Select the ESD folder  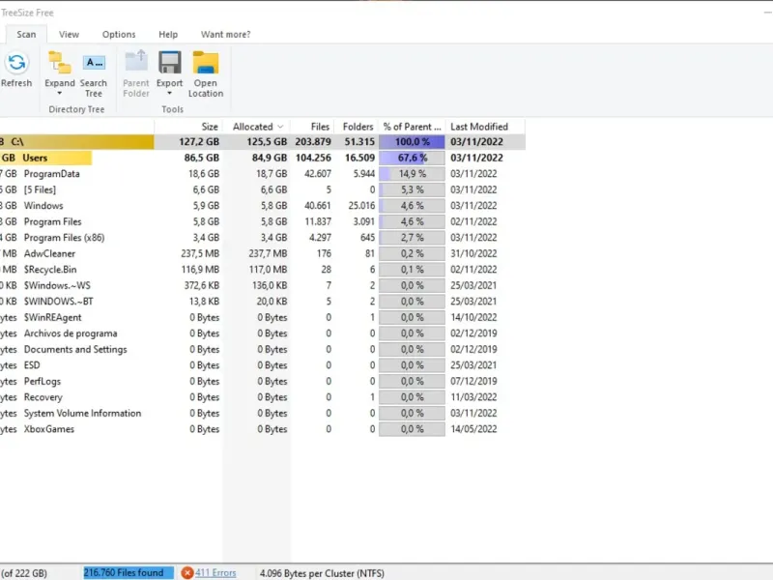[32, 365]
